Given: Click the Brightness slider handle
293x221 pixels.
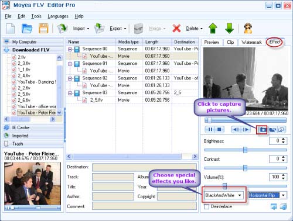Looking at the screenshot, I should 245,150.
